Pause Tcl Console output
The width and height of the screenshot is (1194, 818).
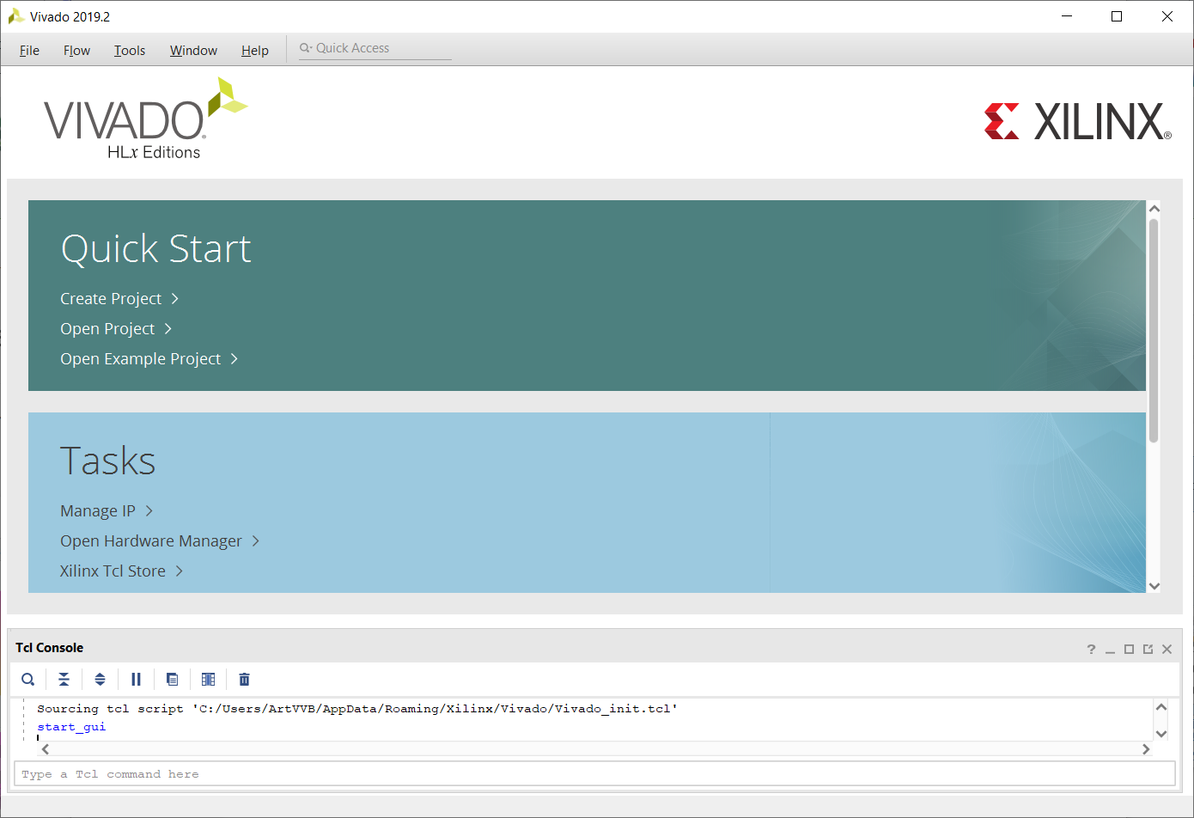136,680
